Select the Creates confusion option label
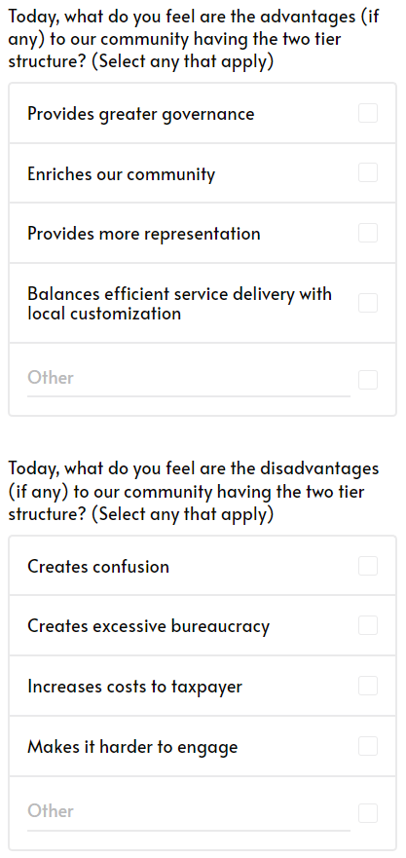The image size is (406, 858). pos(98,567)
